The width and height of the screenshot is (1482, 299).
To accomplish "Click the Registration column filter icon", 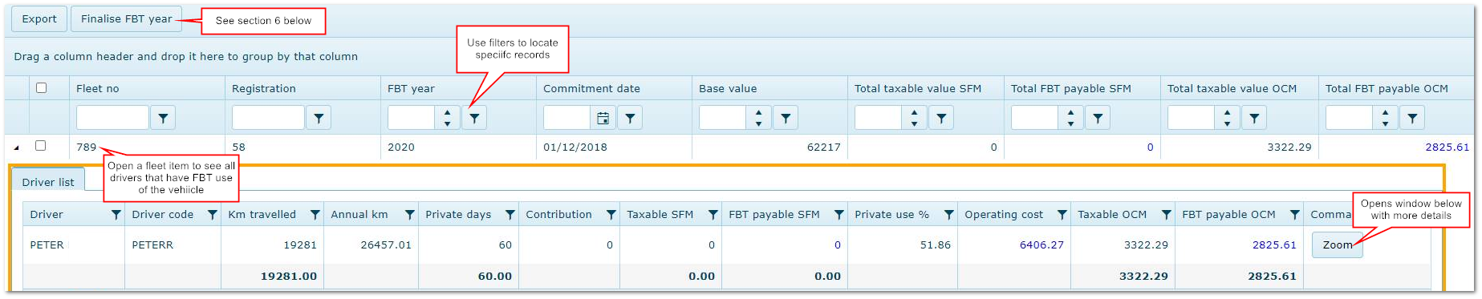I will (x=319, y=118).
